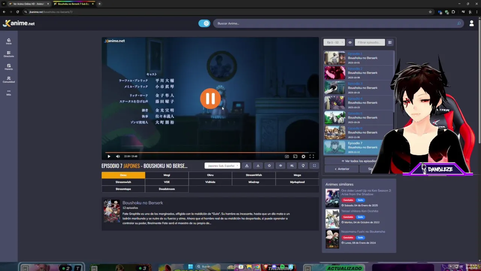Enter fullscreen from the video player
The height and width of the screenshot is (271, 481).
click(312, 156)
